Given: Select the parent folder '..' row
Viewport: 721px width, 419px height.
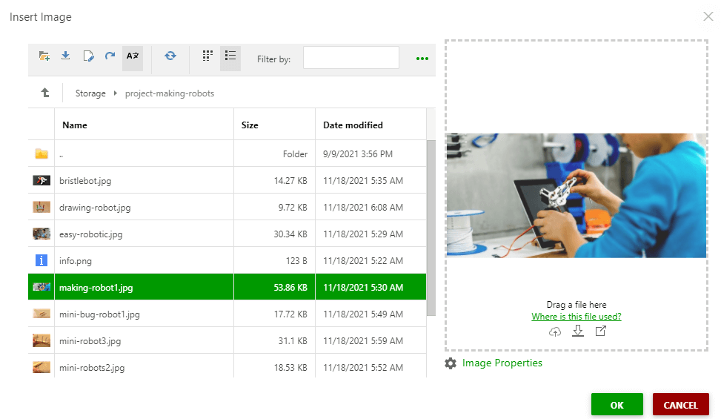Looking at the screenshot, I should (227, 154).
